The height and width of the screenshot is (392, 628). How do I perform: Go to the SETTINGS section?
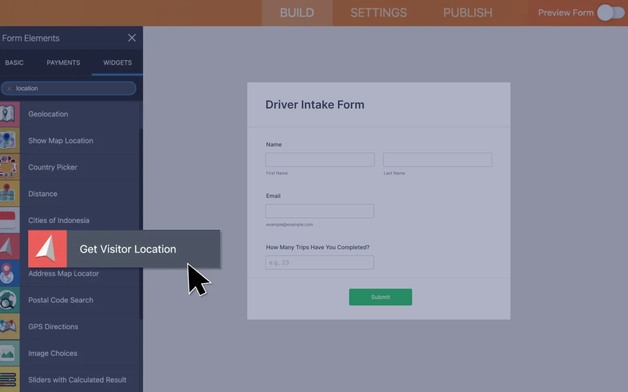(x=378, y=13)
